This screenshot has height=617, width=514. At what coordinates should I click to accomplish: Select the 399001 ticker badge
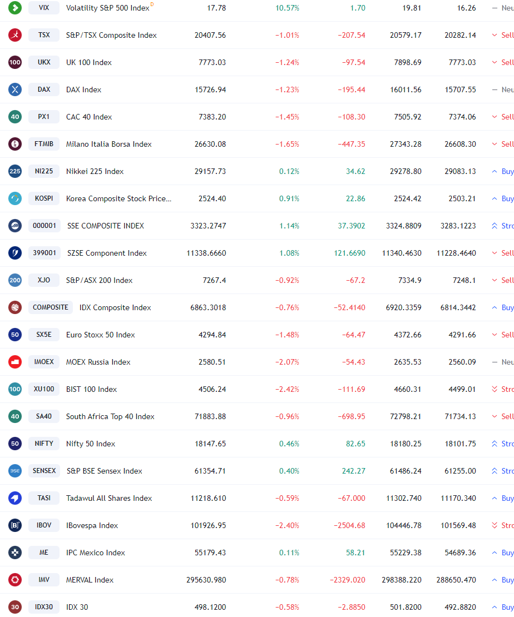click(45, 253)
